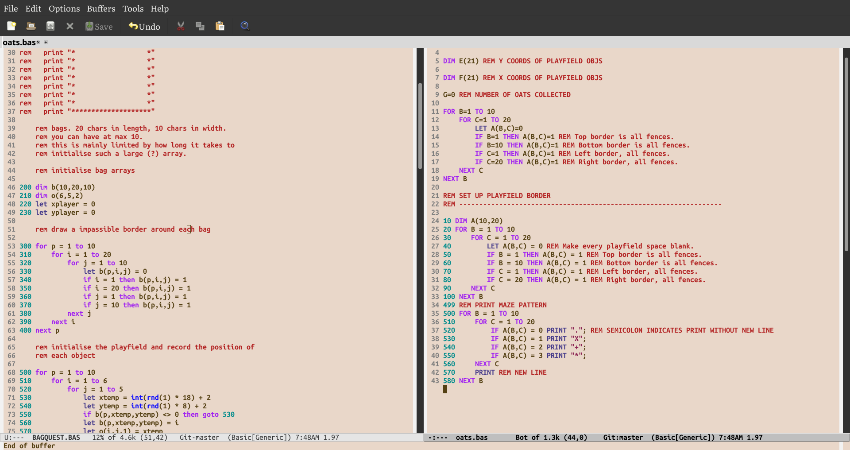The height and width of the screenshot is (450, 850).
Task: Open the Help menu
Action: click(159, 8)
